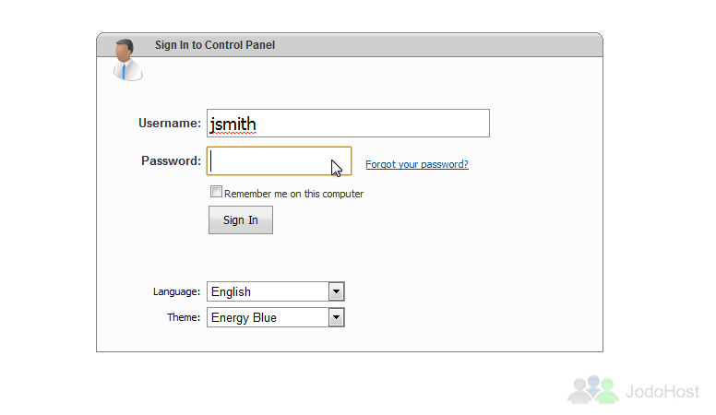716x415 pixels.
Task: Click the Sign In to Control Panel title
Action: coord(215,45)
